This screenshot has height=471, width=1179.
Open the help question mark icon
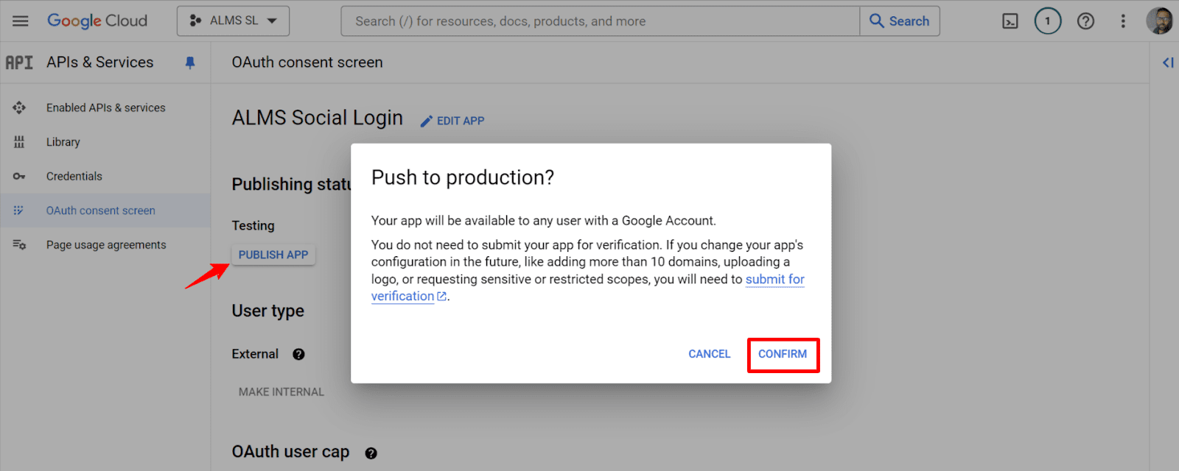[x=1085, y=21]
